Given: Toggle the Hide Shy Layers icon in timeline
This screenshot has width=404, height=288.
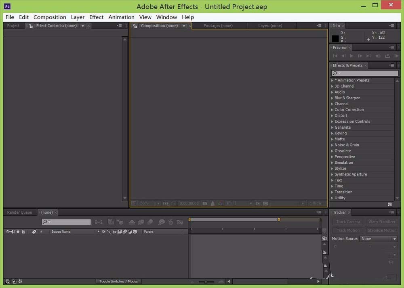Looking at the screenshot, I should 132,222.
